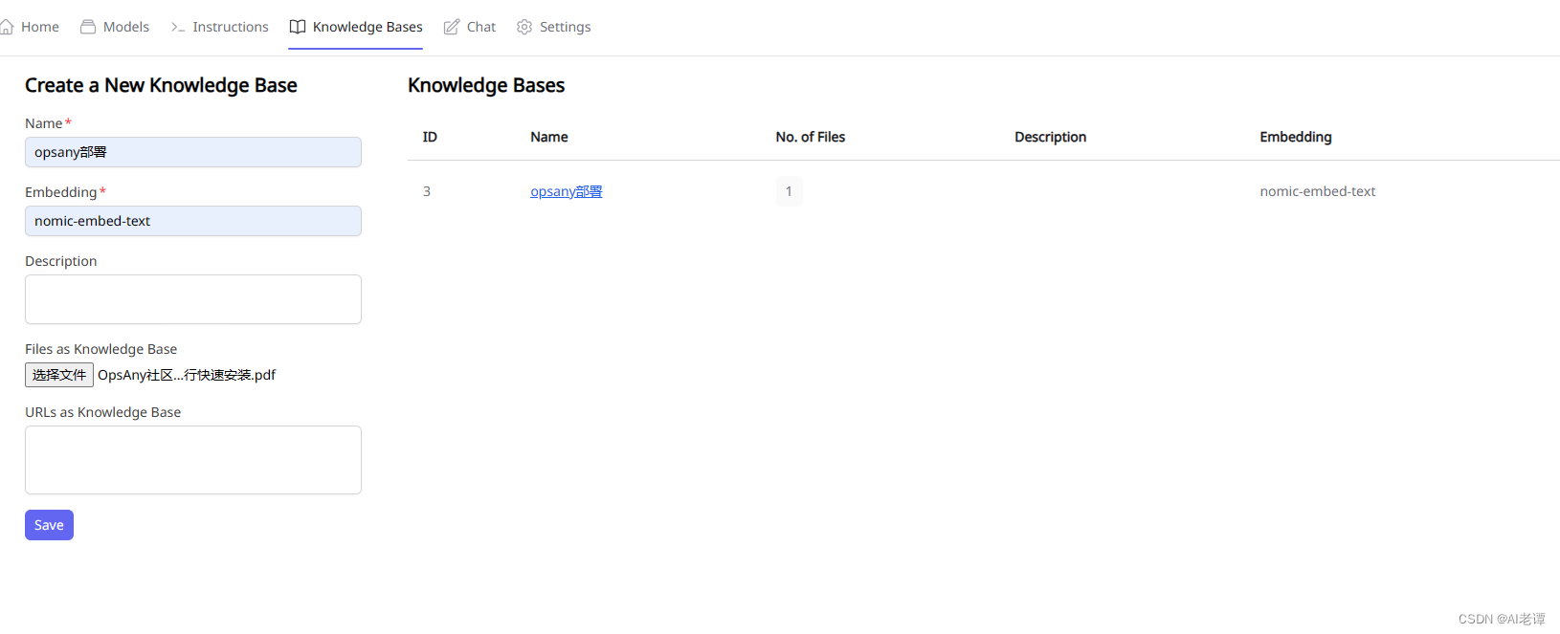Click the file count badge showing 1
The image size is (1560, 634).
[789, 191]
